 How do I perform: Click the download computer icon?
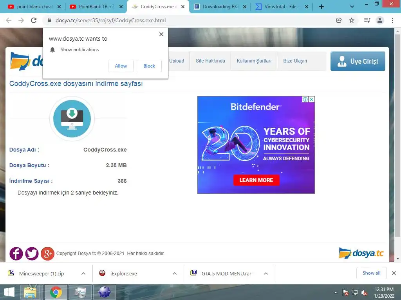[72, 119]
